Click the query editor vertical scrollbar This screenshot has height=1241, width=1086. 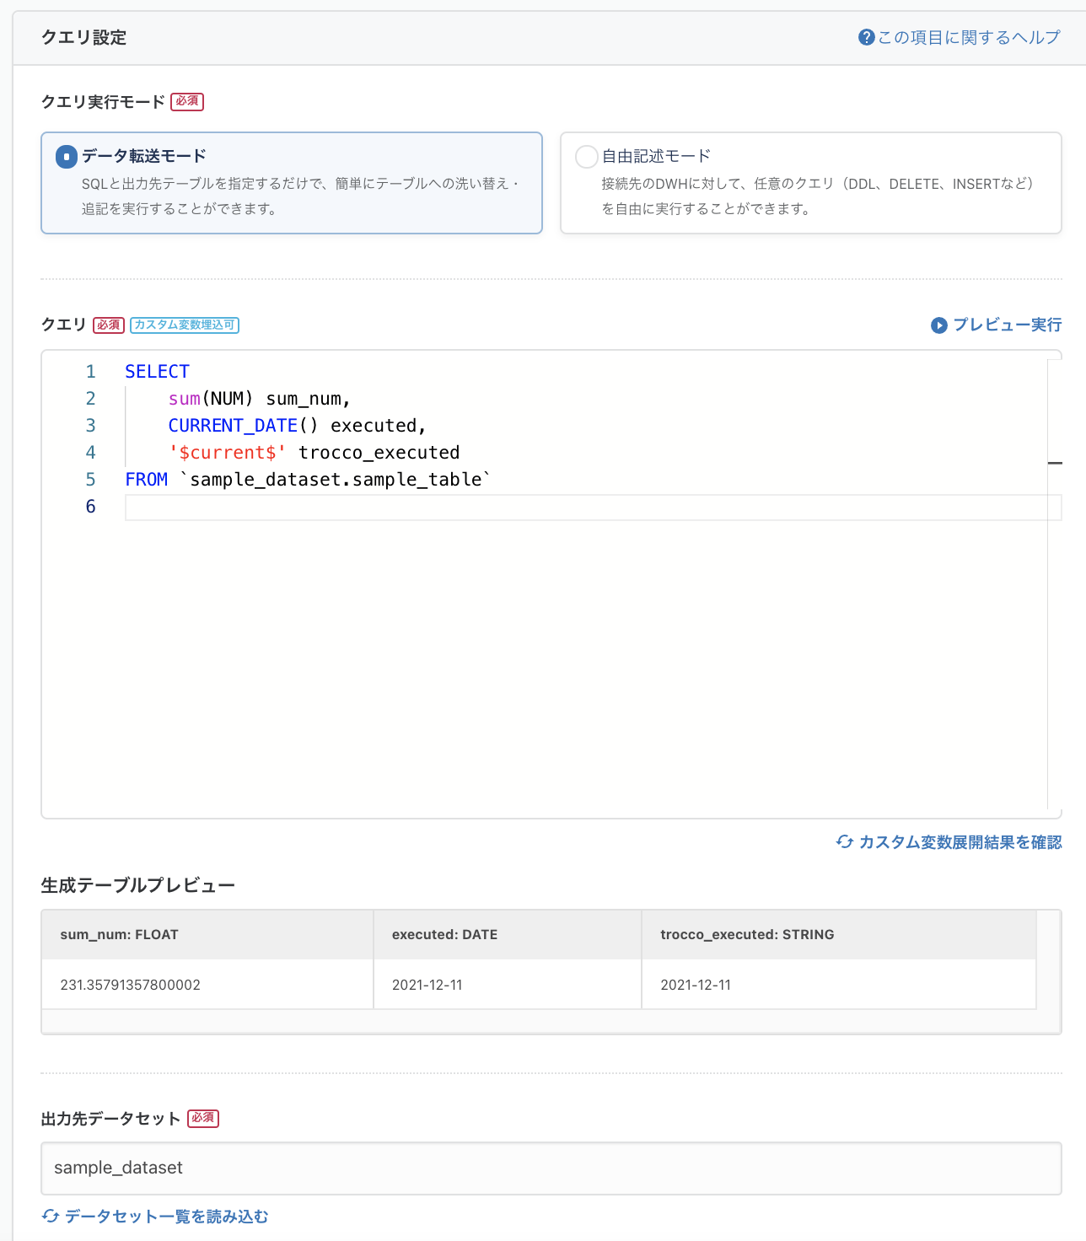(x=1055, y=583)
